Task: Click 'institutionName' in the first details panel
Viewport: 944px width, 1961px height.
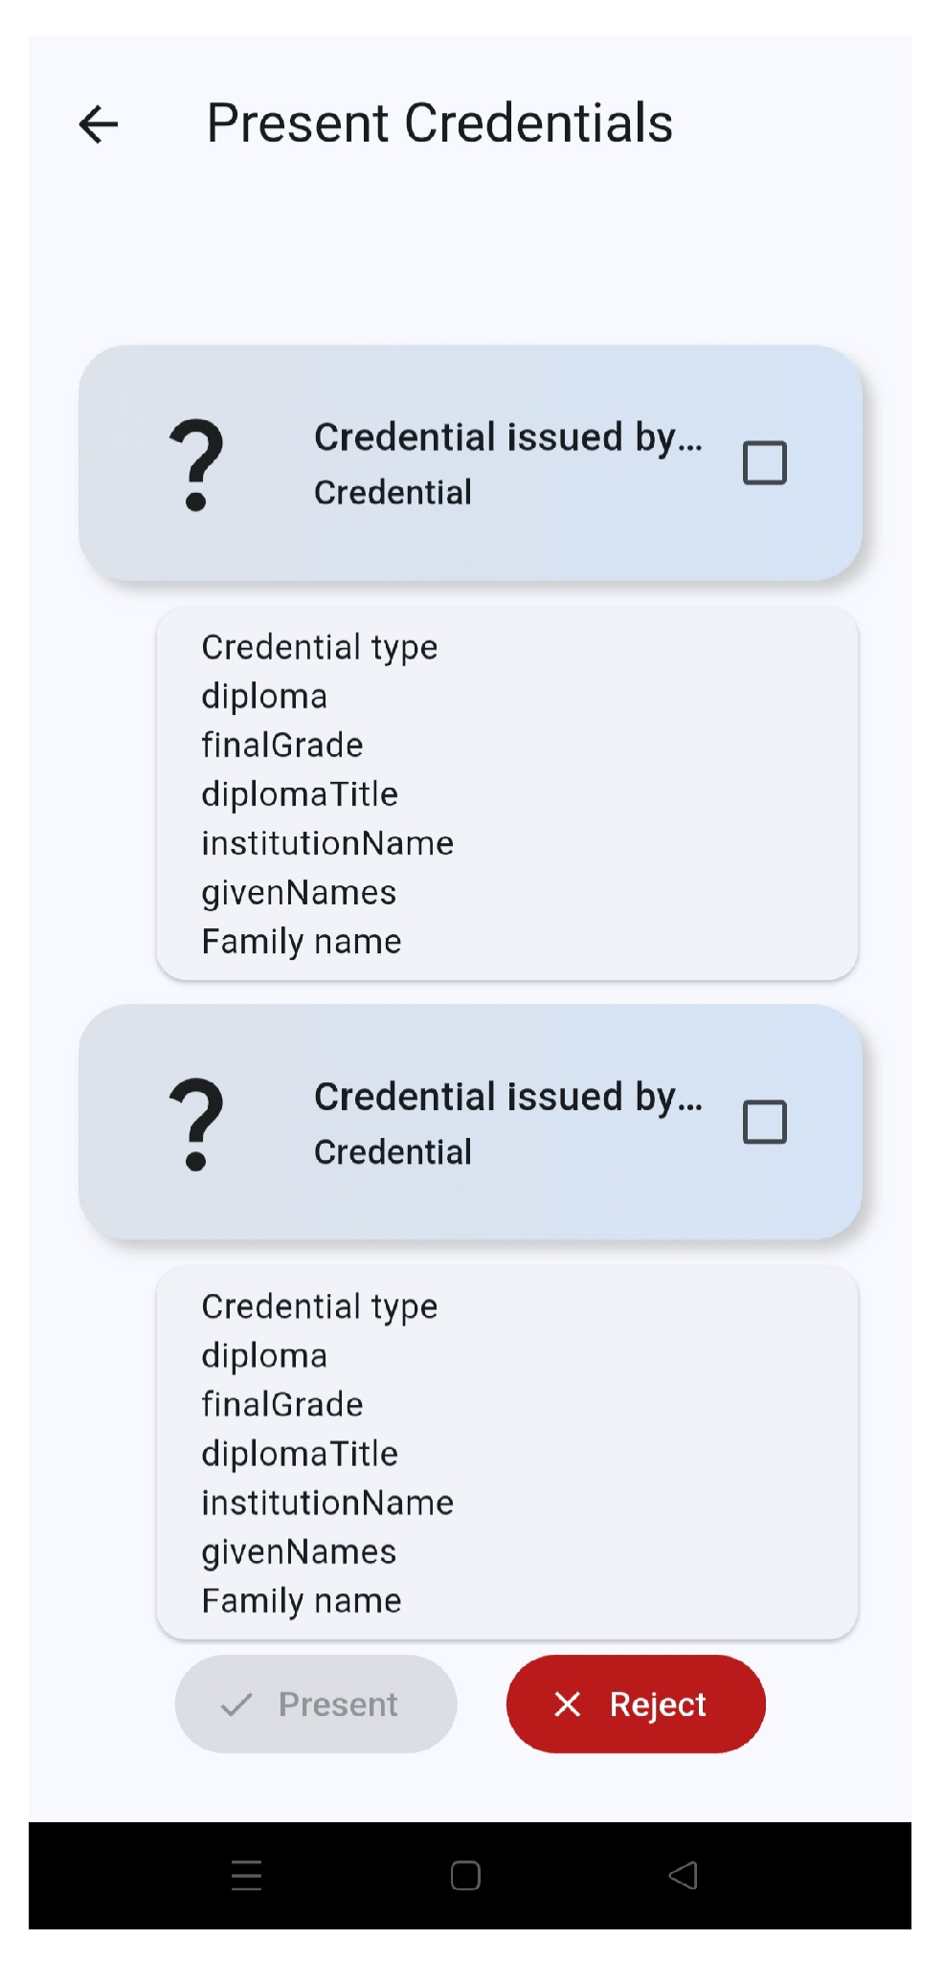Action: coord(327,843)
